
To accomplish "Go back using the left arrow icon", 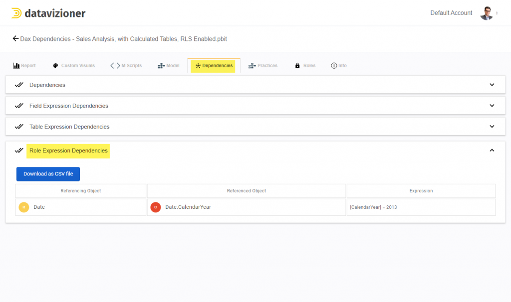I will coord(15,38).
